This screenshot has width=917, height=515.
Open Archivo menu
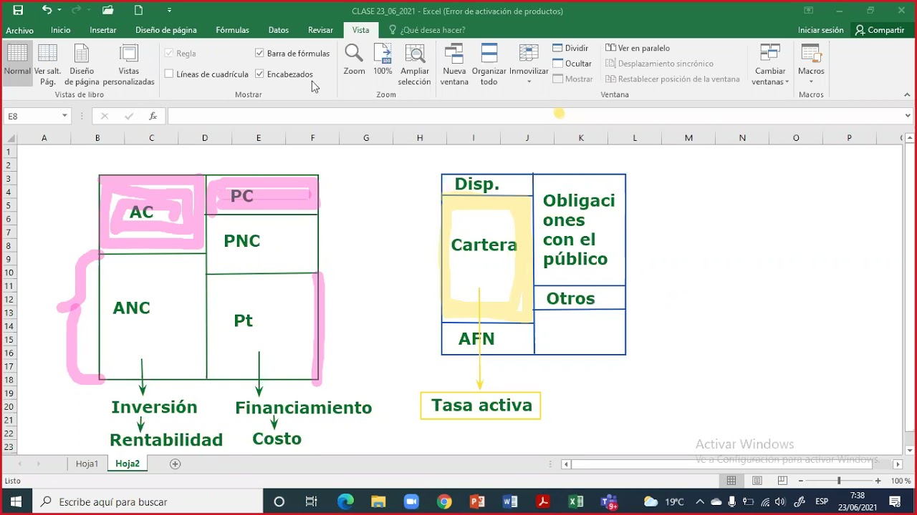(x=19, y=30)
